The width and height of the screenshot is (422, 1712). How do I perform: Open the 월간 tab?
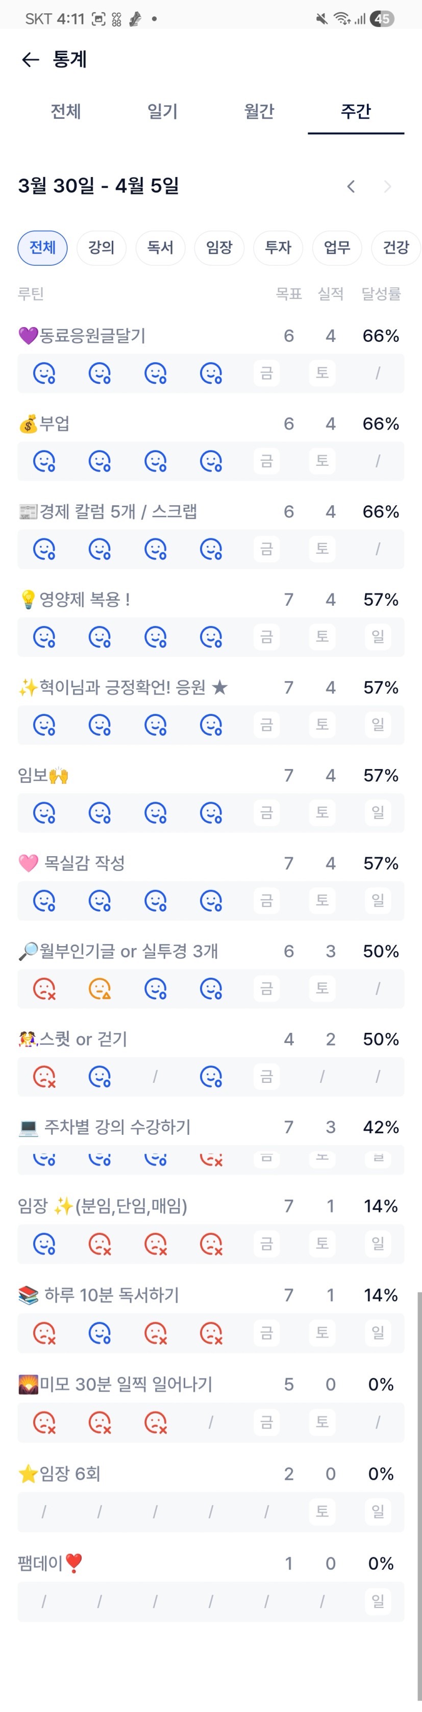[259, 112]
